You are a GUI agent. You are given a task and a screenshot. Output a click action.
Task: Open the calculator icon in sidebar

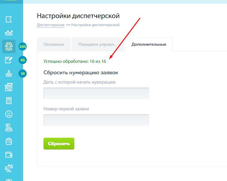point(9,101)
